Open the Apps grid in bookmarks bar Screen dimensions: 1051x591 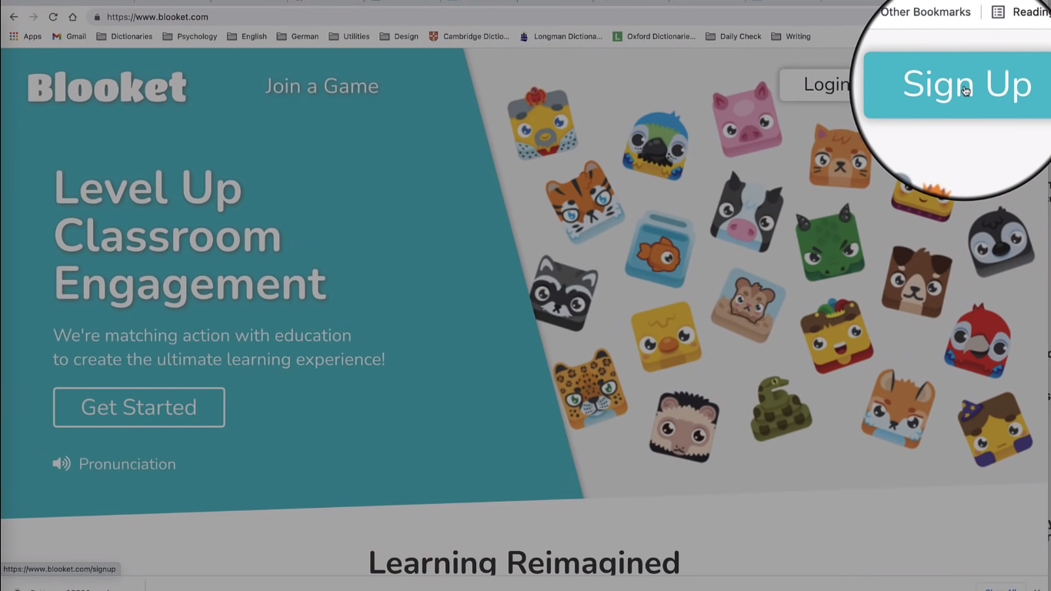25,36
